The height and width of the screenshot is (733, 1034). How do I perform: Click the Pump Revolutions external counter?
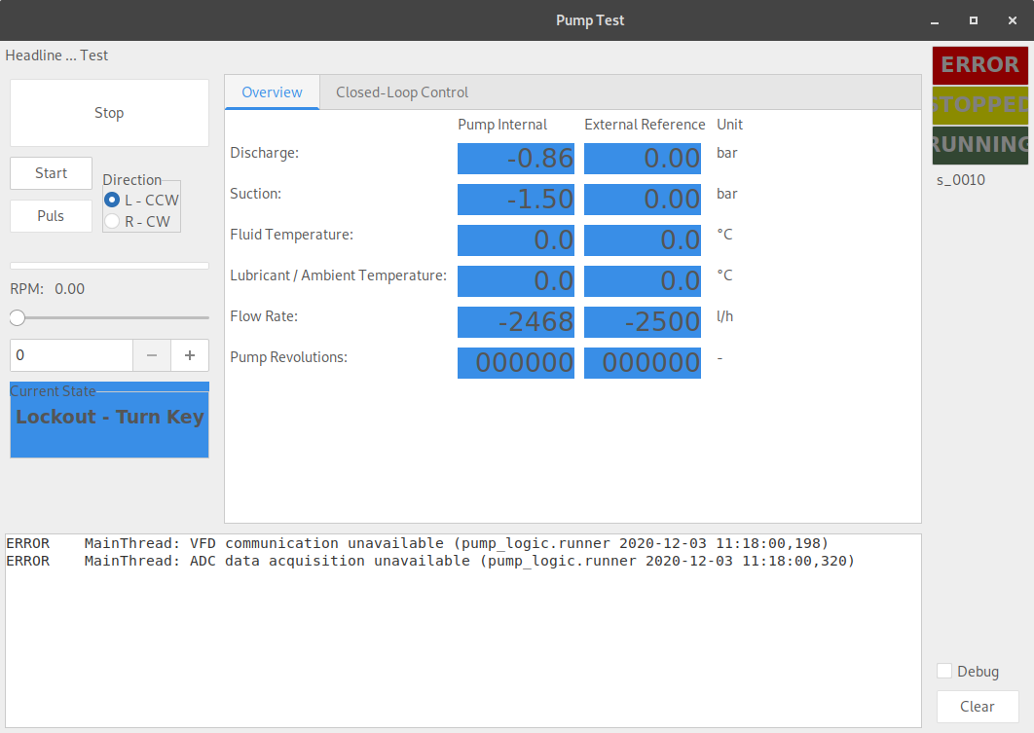point(643,363)
